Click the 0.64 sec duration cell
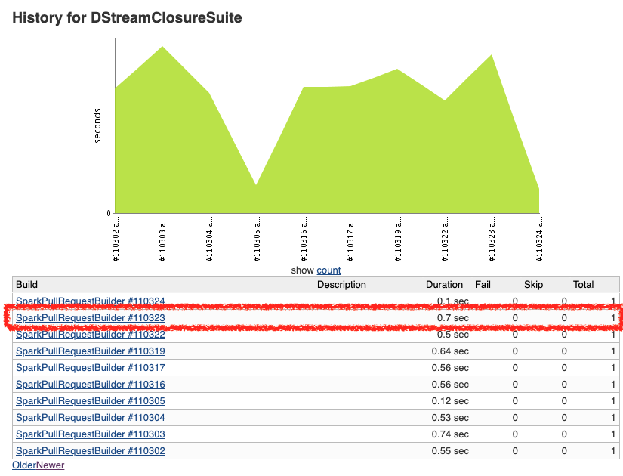The height and width of the screenshot is (476, 623). (450, 351)
